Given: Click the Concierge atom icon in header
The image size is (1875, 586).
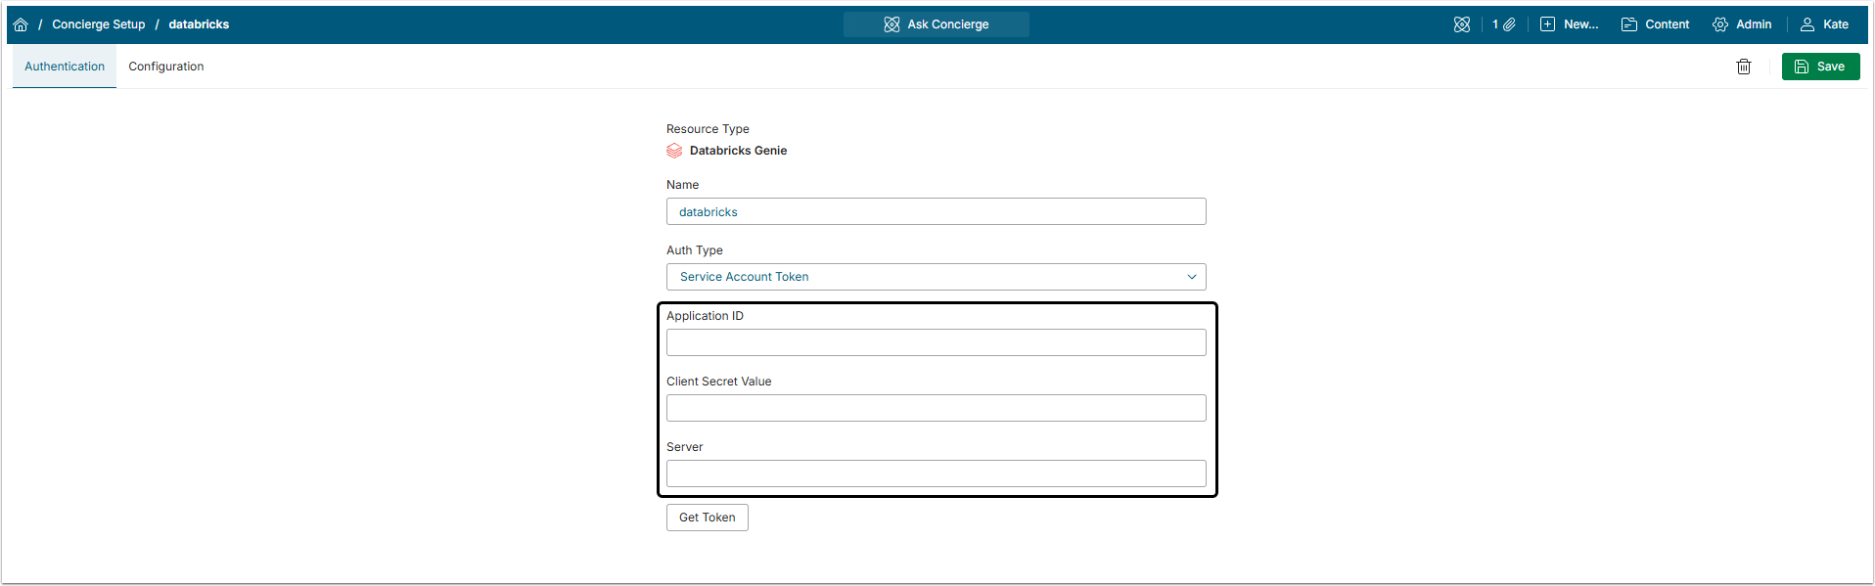Looking at the screenshot, I should pyautogui.click(x=1462, y=24).
